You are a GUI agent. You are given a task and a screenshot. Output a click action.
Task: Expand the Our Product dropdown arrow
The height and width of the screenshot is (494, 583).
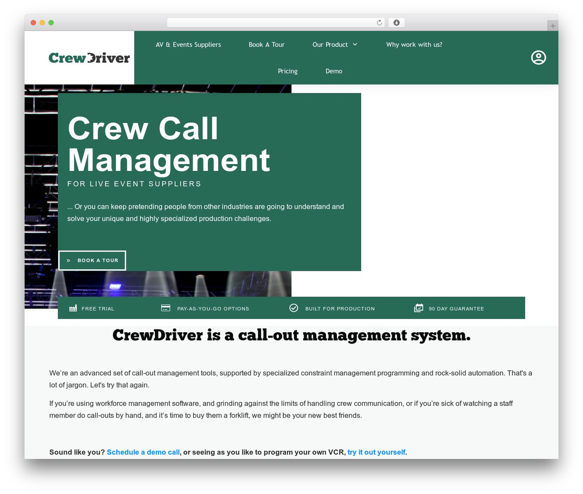pyautogui.click(x=355, y=45)
